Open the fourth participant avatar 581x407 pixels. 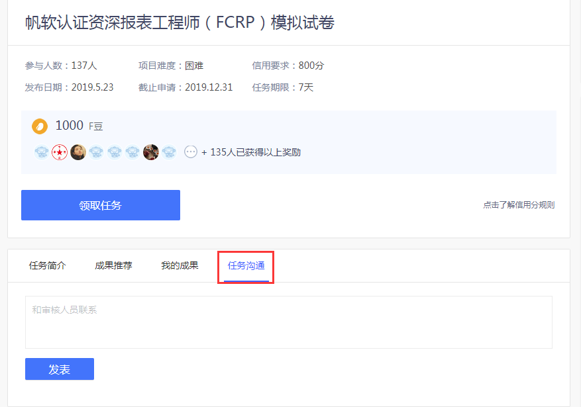pos(96,152)
